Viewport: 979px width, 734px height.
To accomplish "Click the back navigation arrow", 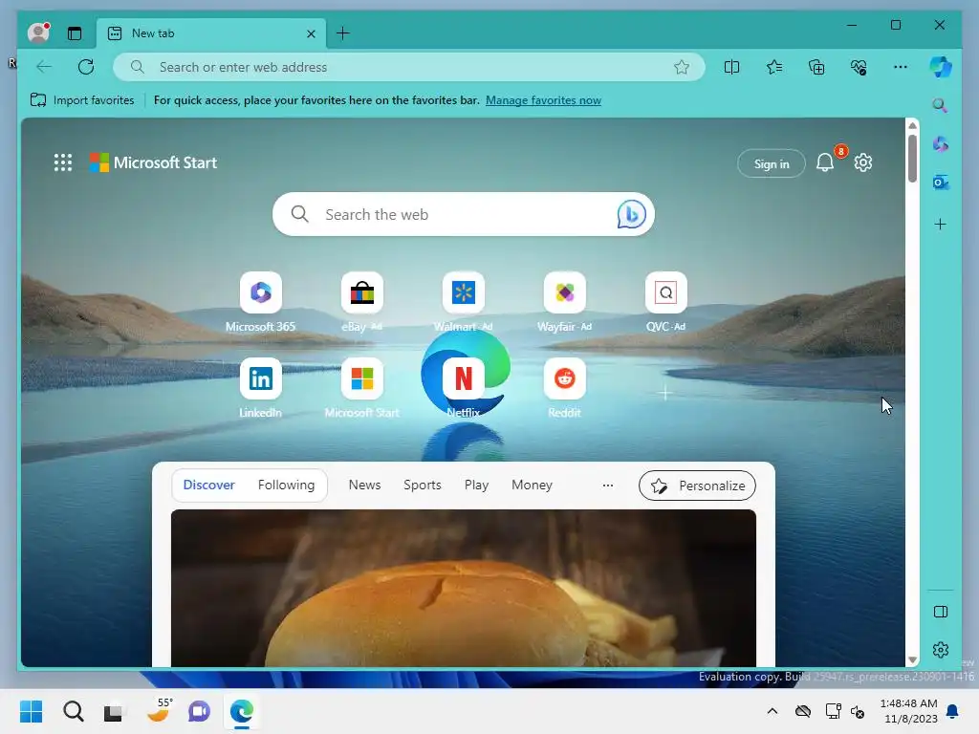I will [x=44, y=67].
